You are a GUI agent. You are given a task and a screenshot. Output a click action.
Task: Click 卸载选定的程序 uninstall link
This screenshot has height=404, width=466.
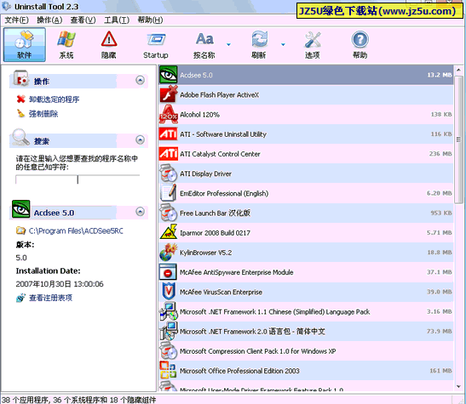point(54,100)
